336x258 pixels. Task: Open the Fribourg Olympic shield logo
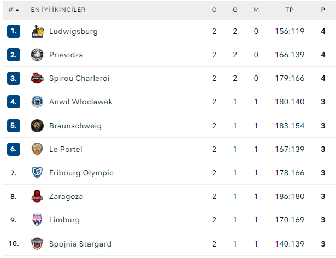(x=37, y=173)
